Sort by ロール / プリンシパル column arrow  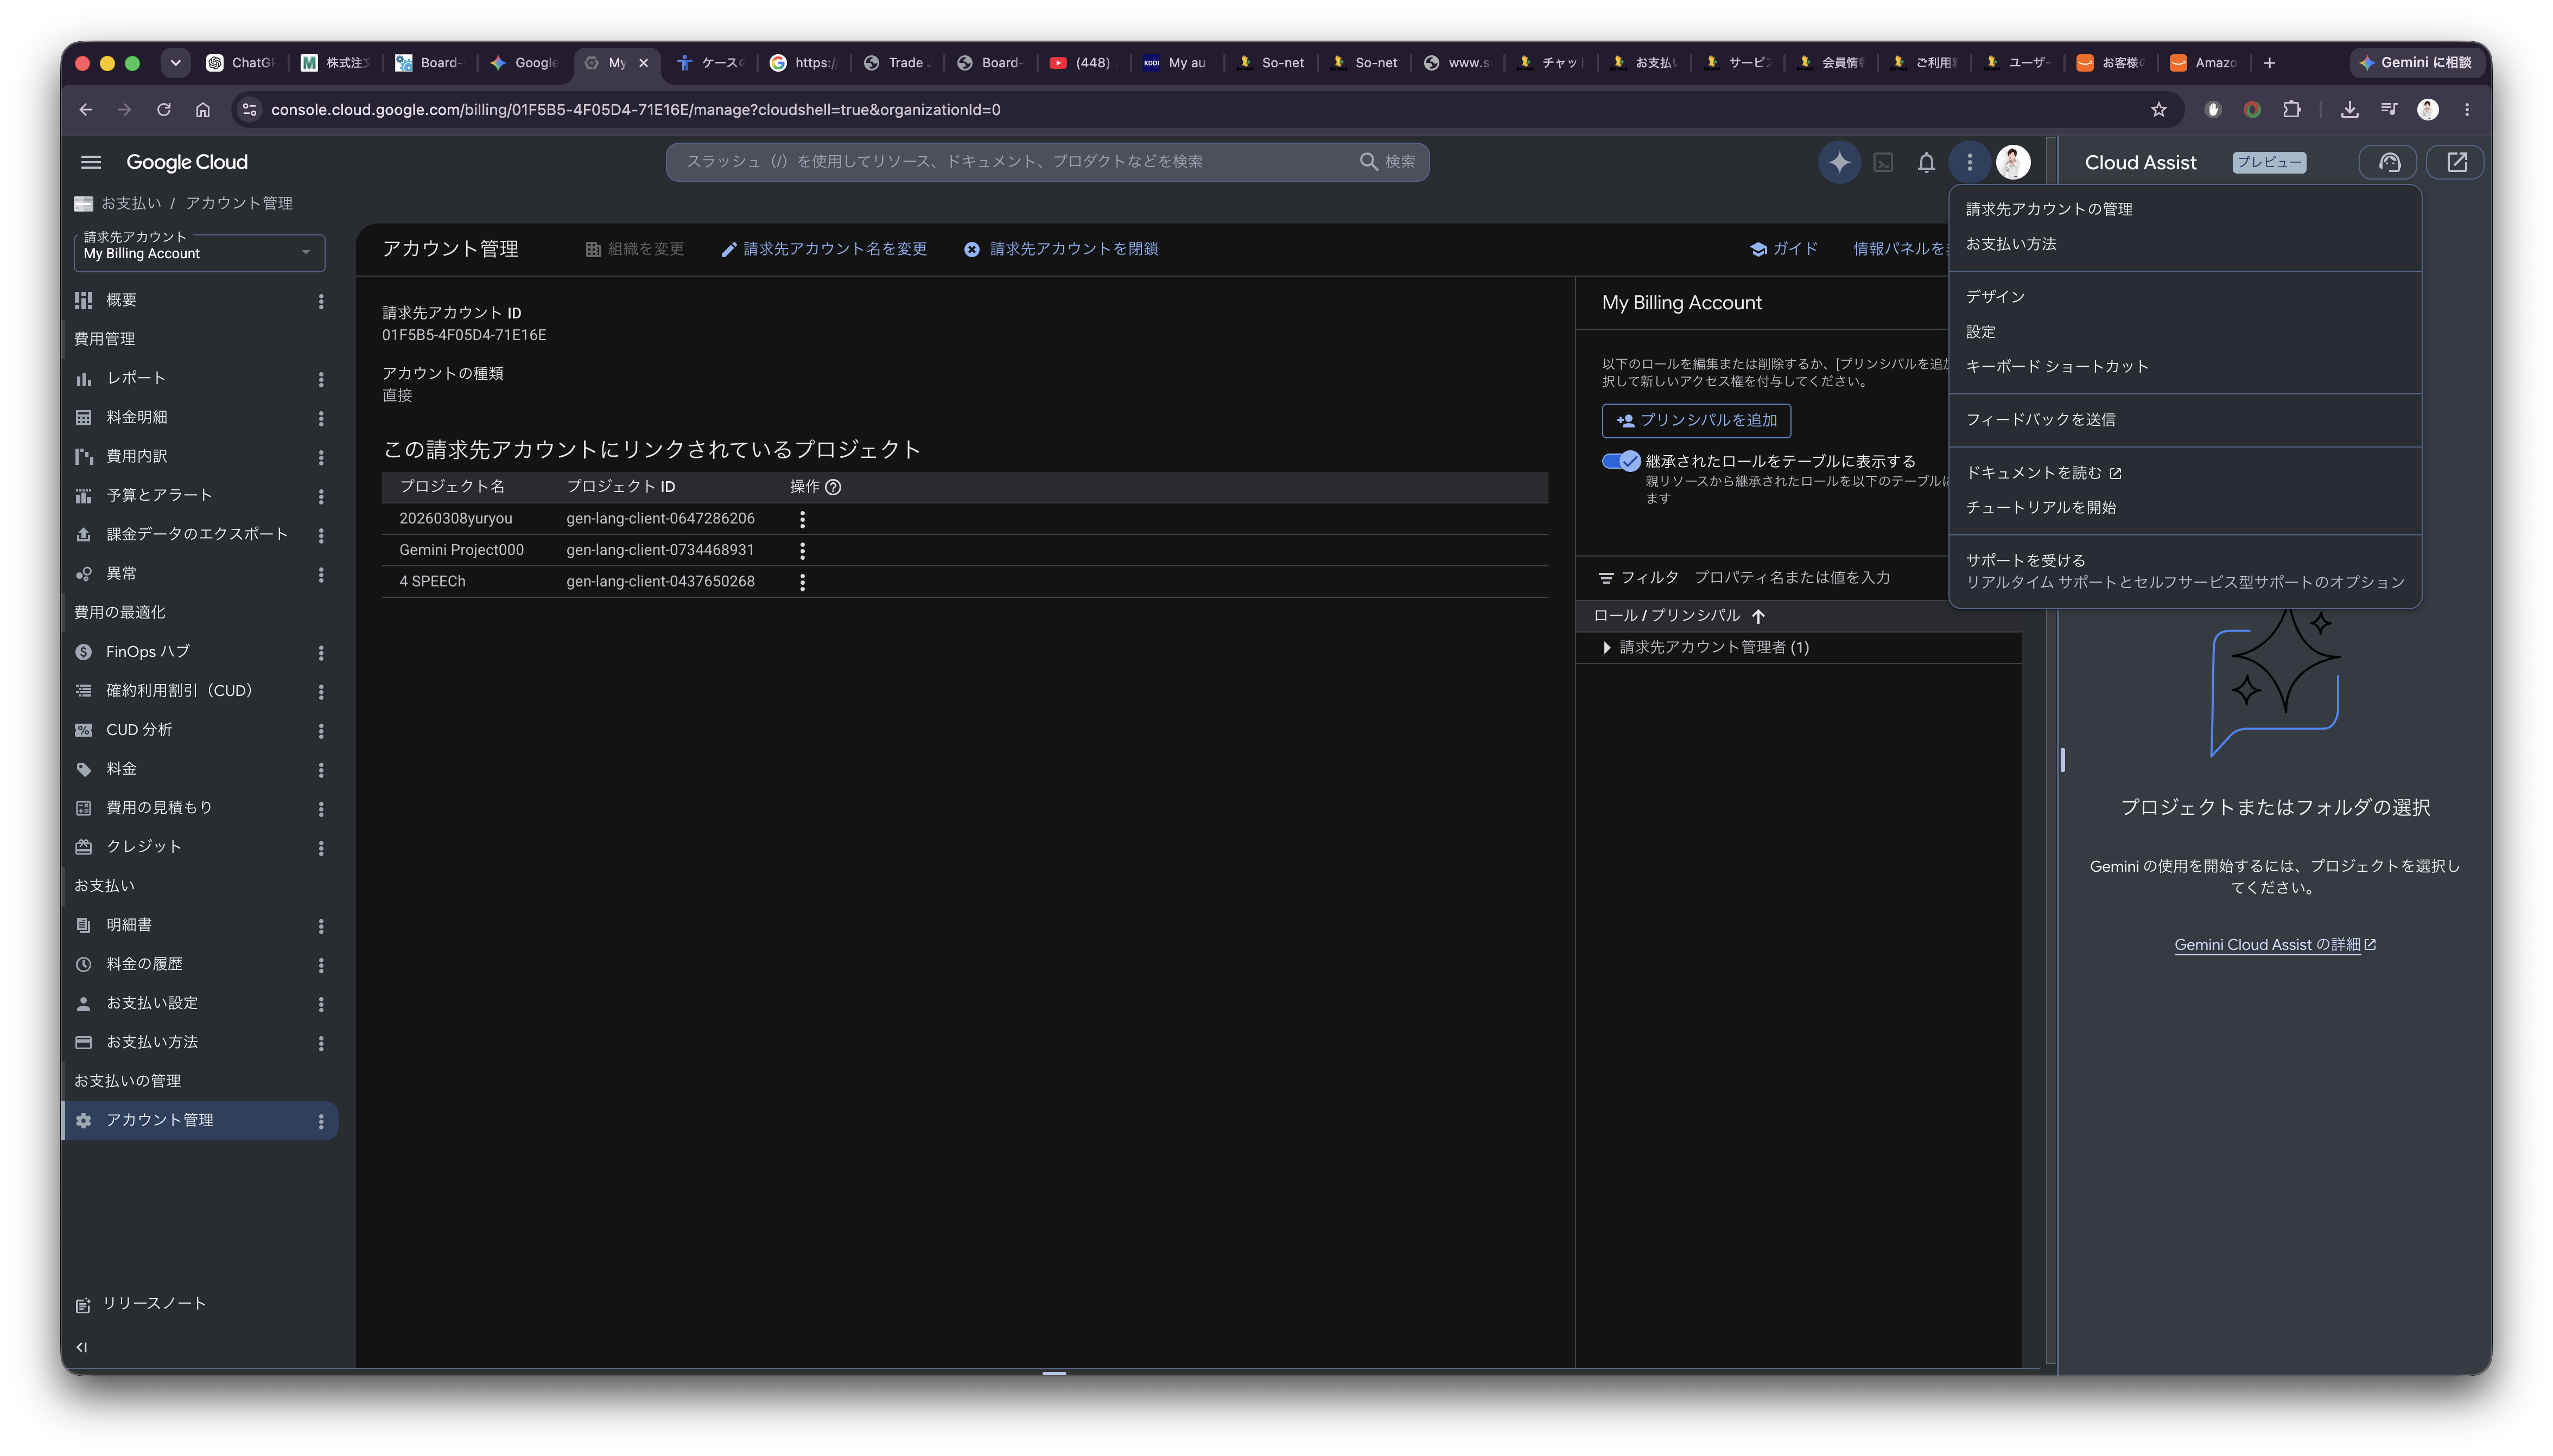coord(1758,616)
